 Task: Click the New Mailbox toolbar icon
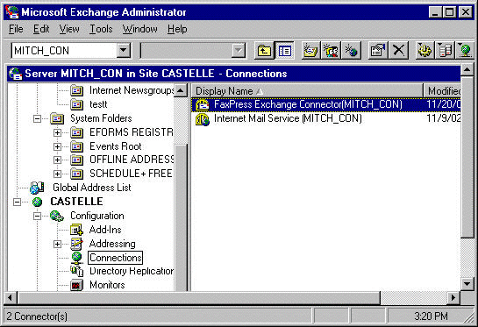coord(310,51)
